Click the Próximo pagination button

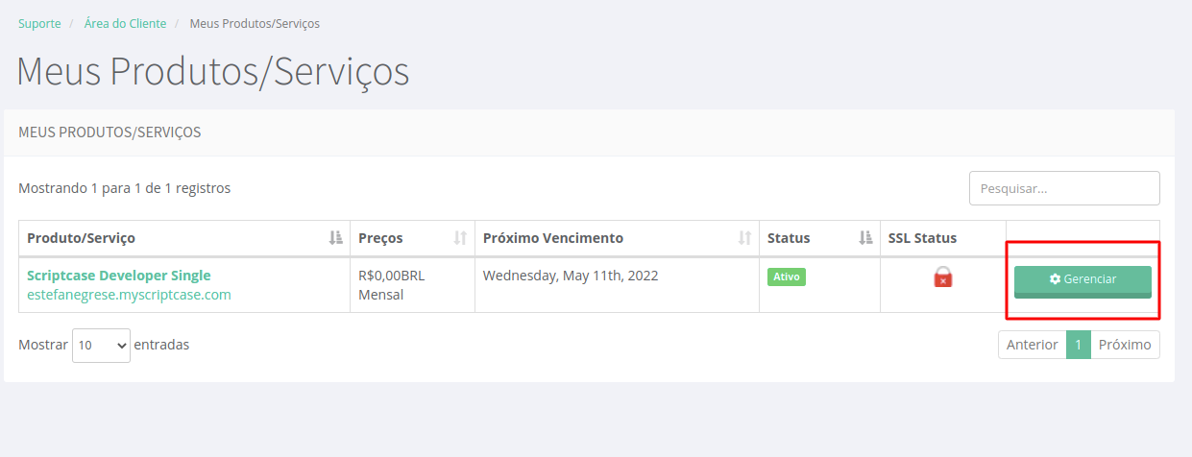point(1125,345)
